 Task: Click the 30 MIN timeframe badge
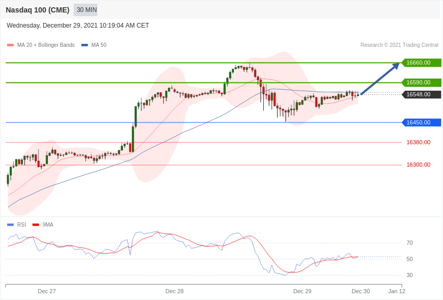pyautogui.click(x=85, y=10)
